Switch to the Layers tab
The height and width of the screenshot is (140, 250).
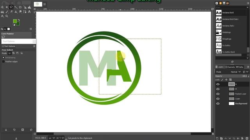click(x=220, y=67)
